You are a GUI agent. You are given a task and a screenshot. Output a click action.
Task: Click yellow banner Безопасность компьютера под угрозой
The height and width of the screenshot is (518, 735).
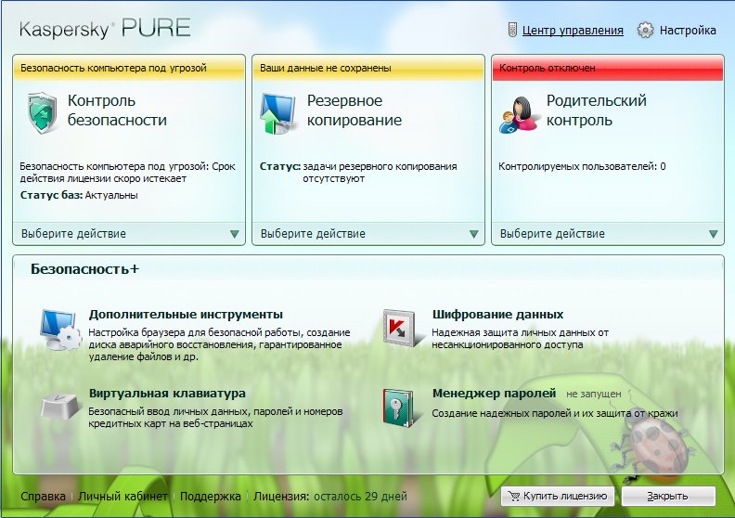coord(129,68)
